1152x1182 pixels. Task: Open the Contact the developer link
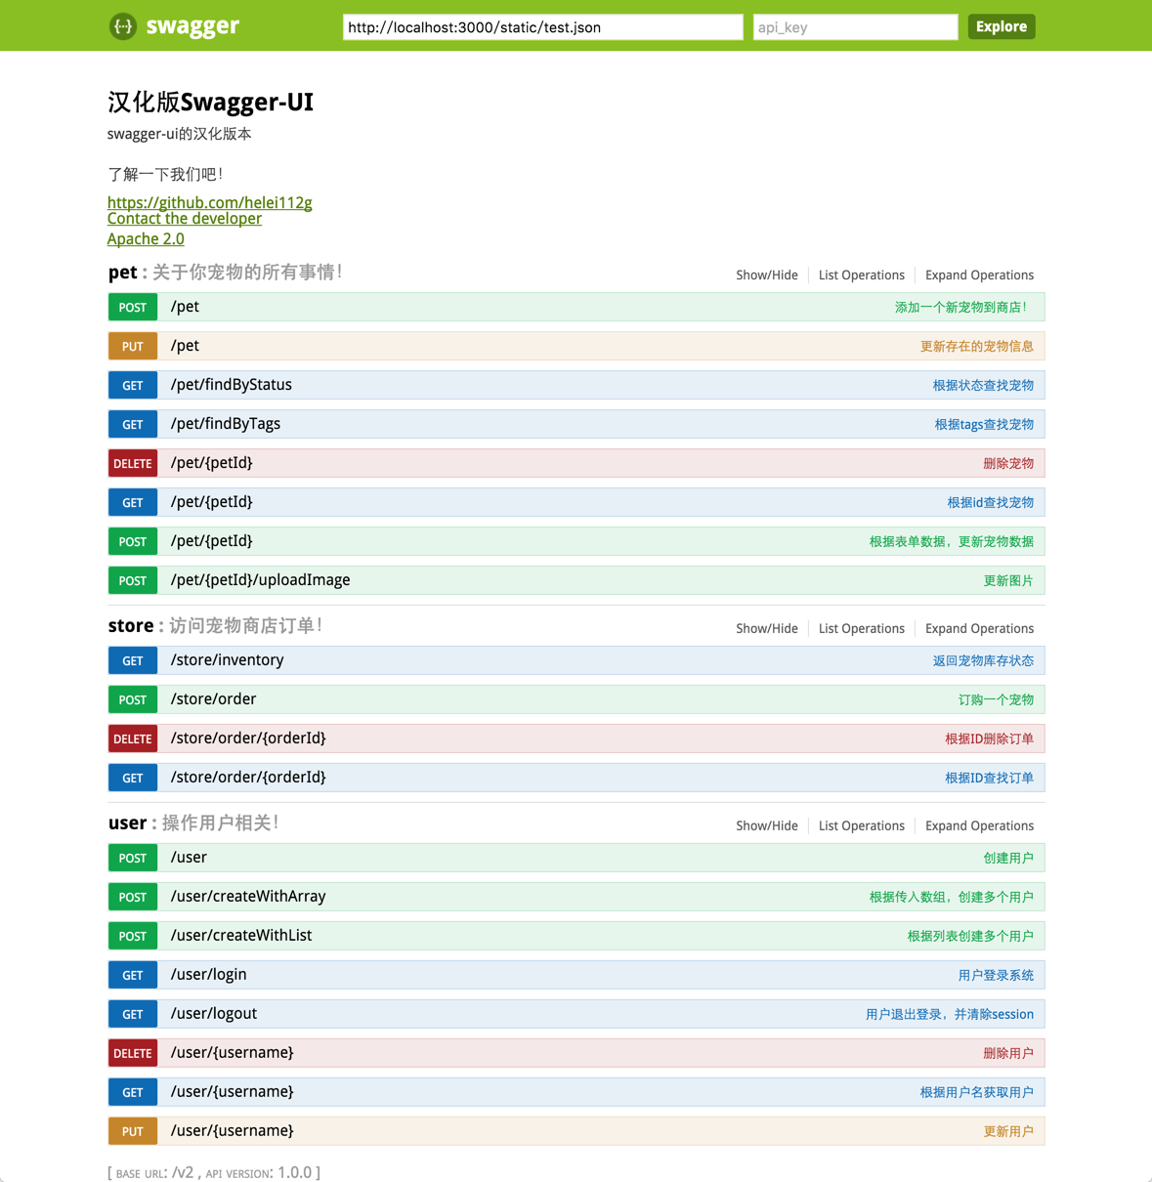(185, 219)
